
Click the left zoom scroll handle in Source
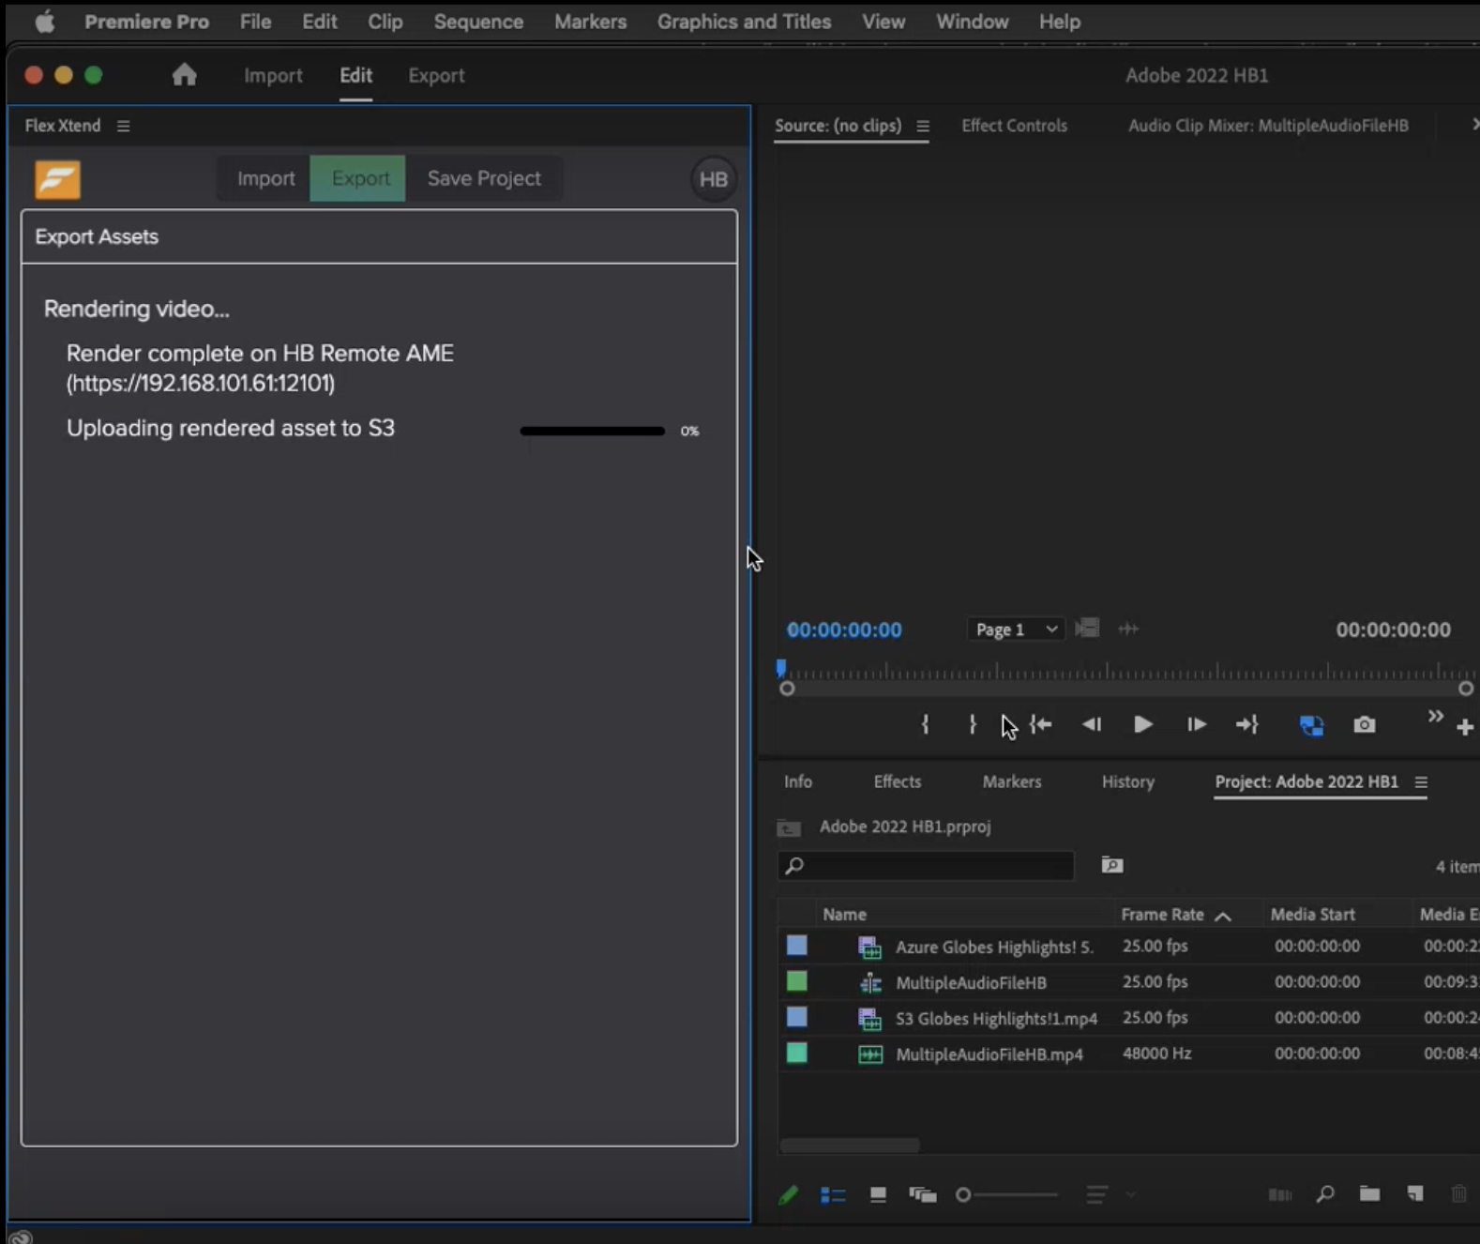pos(787,689)
